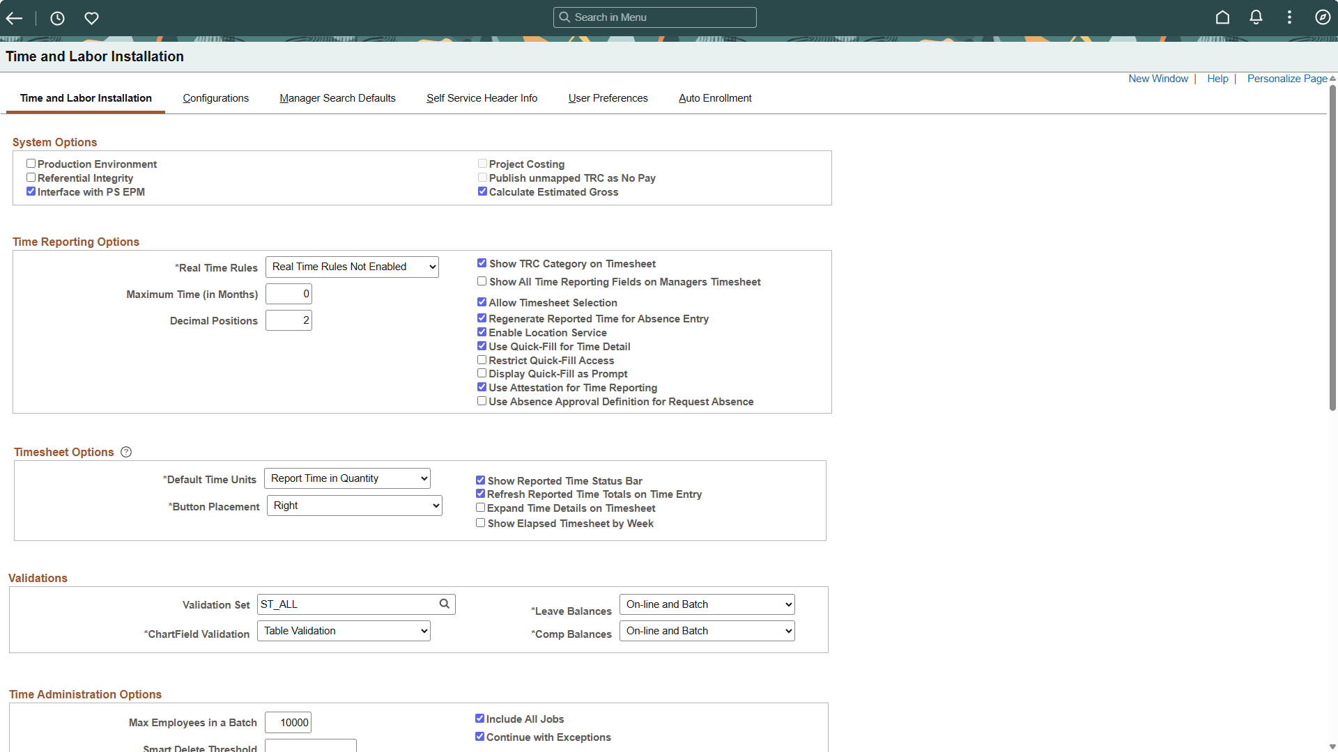This screenshot has height=752, width=1338.
Task: Click the back arrow icon
Action: coord(14,18)
